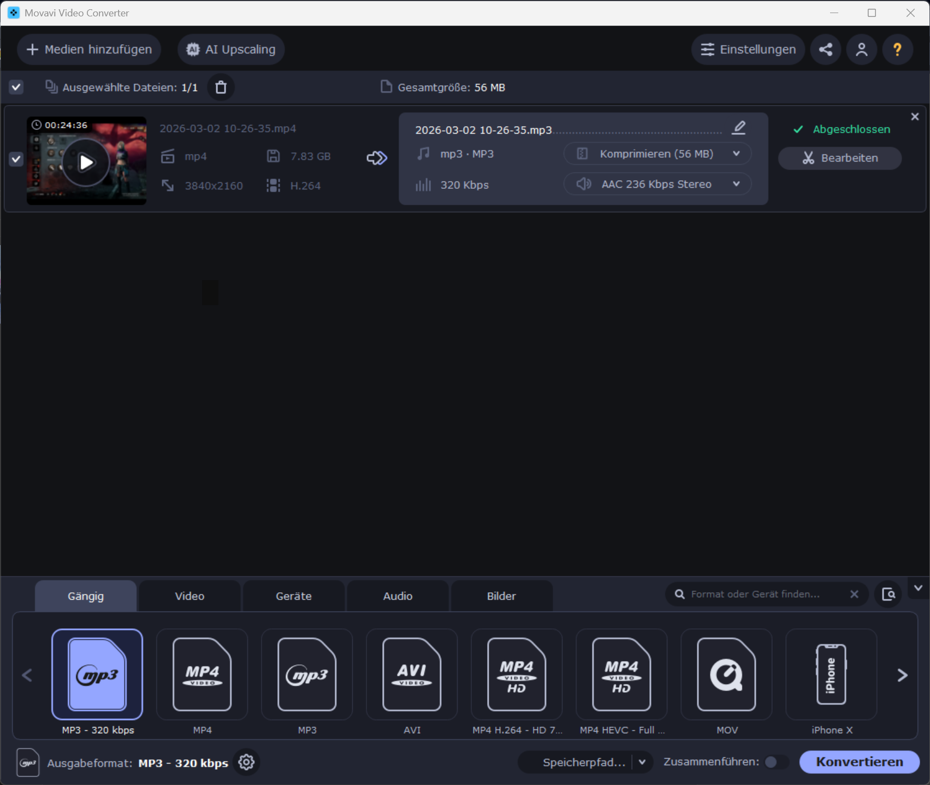Image resolution: width=930 pixels, height=785 pixels.
Task: Toggle checkbox for 2026-03-02 10-26-35.mp4 file
Action: [x=16, y=159]
